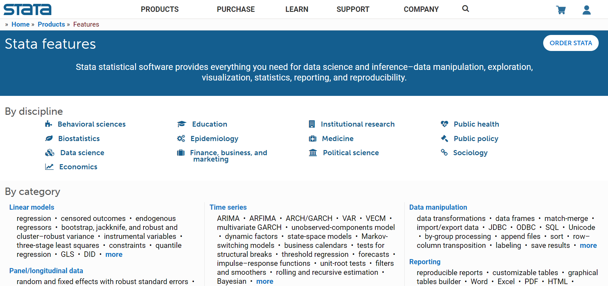This screenshot has height=286, width=608.
Task: Click the 'instrumental variables' text
Action: pos(140,236)
